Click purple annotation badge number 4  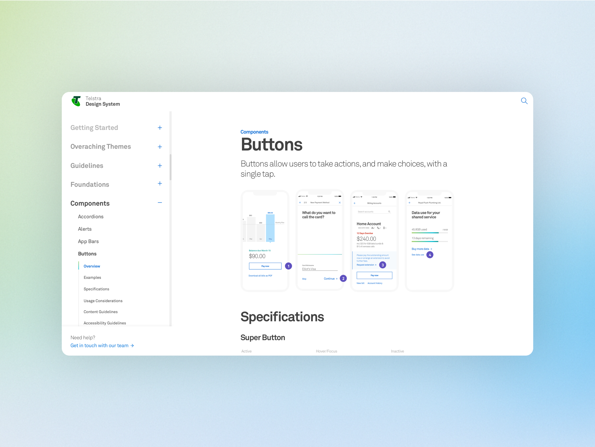pyautogui.click(x=430, y=255)
